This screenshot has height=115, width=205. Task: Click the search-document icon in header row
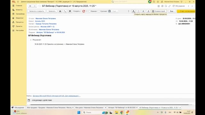tap(166, 6)
